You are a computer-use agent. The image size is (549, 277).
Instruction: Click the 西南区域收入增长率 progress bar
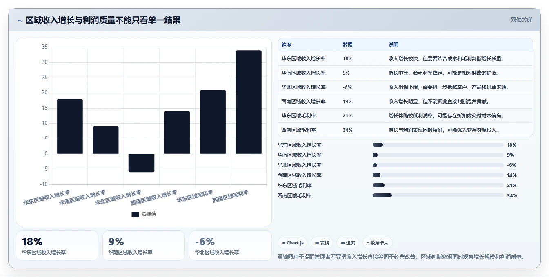438,175
